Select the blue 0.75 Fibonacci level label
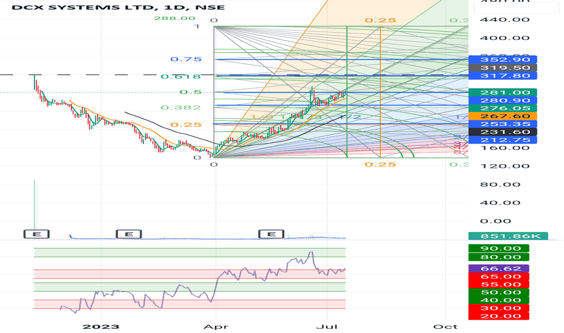 click(x=186, y=59)
